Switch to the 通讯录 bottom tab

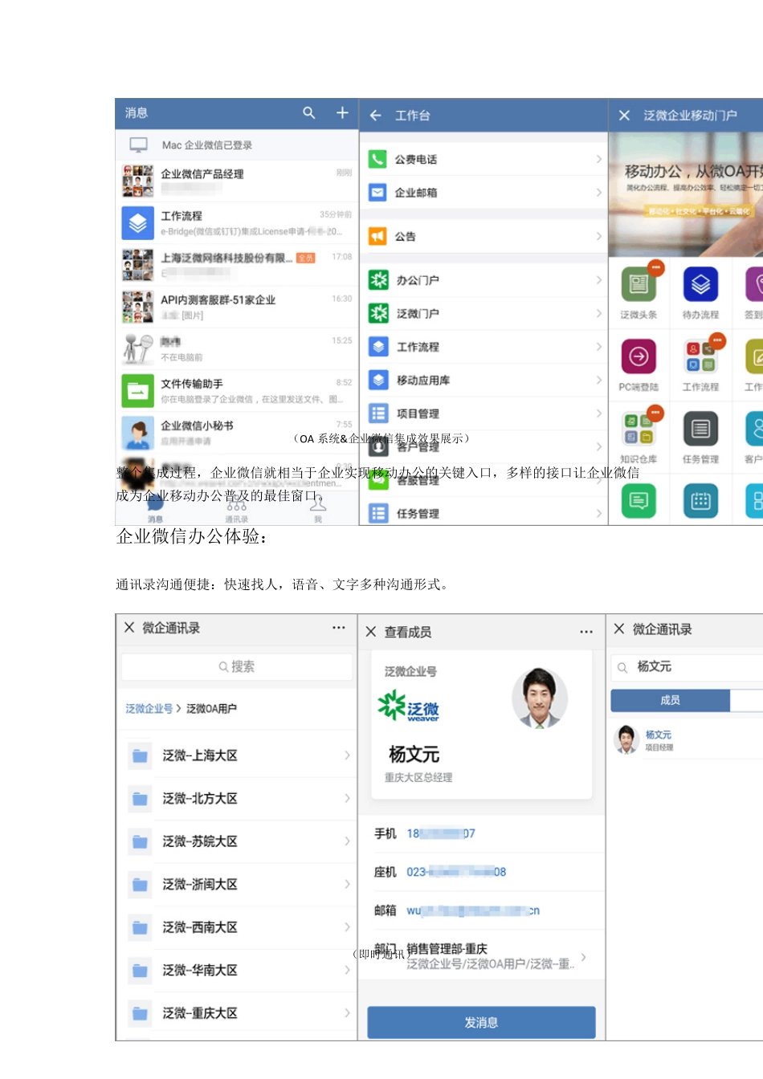coord(236,509)
